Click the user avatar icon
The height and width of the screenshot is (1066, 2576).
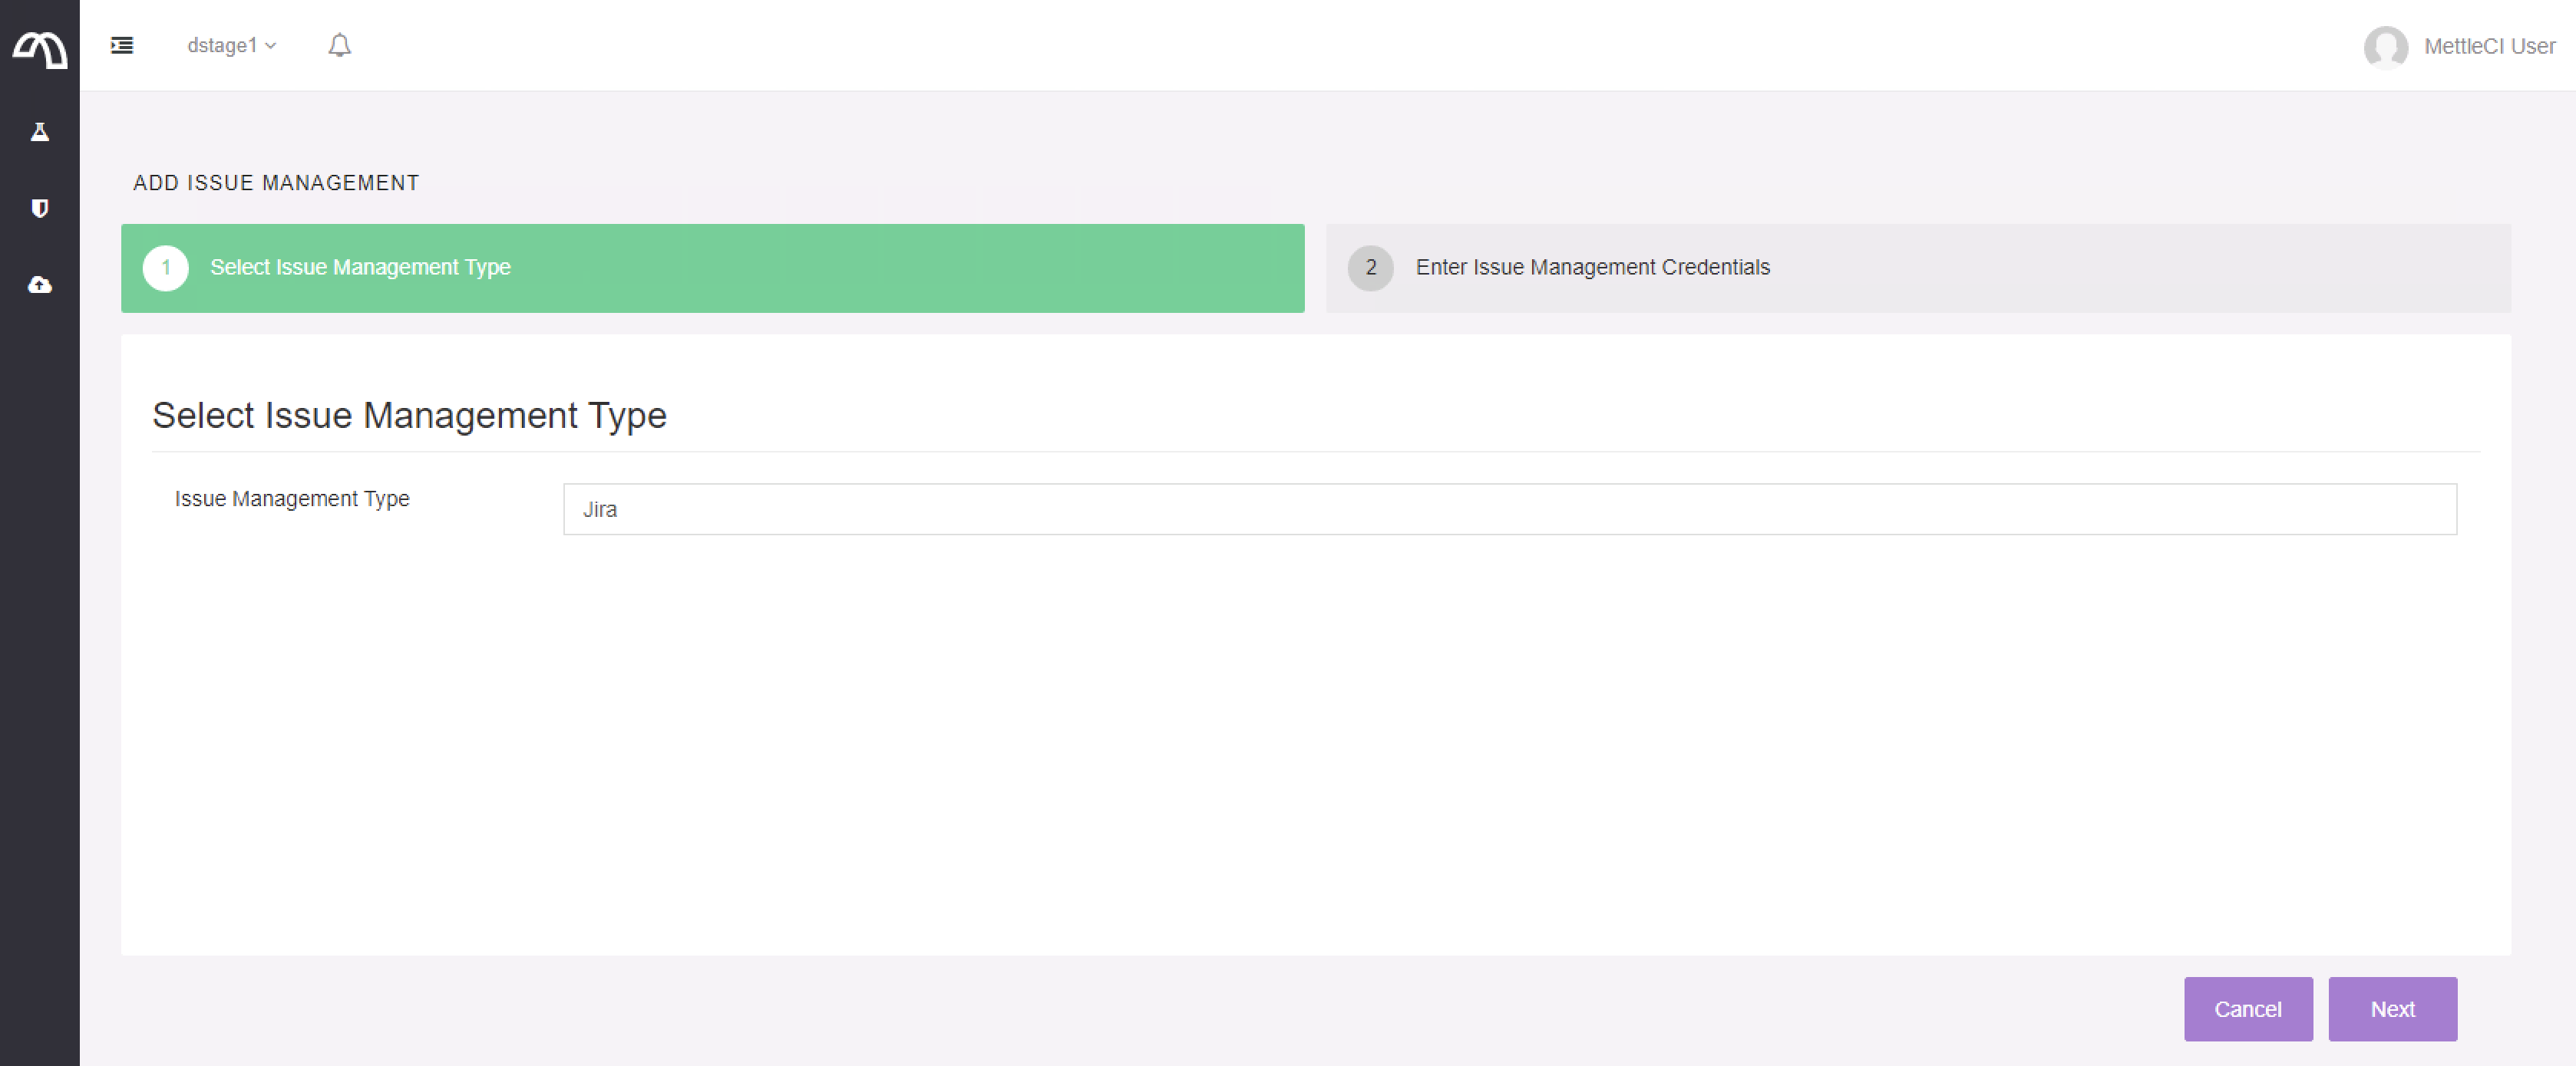click(2385, 46)
